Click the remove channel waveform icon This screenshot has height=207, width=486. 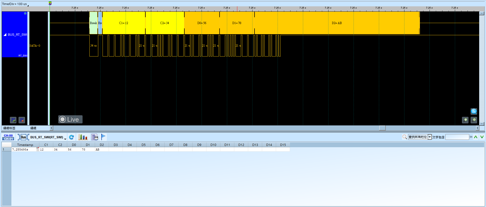(x=22, y=120)
